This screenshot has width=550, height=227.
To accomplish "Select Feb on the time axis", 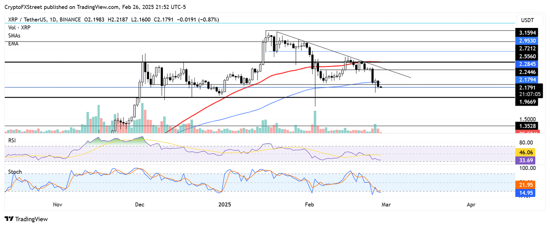I will point(309,204).
